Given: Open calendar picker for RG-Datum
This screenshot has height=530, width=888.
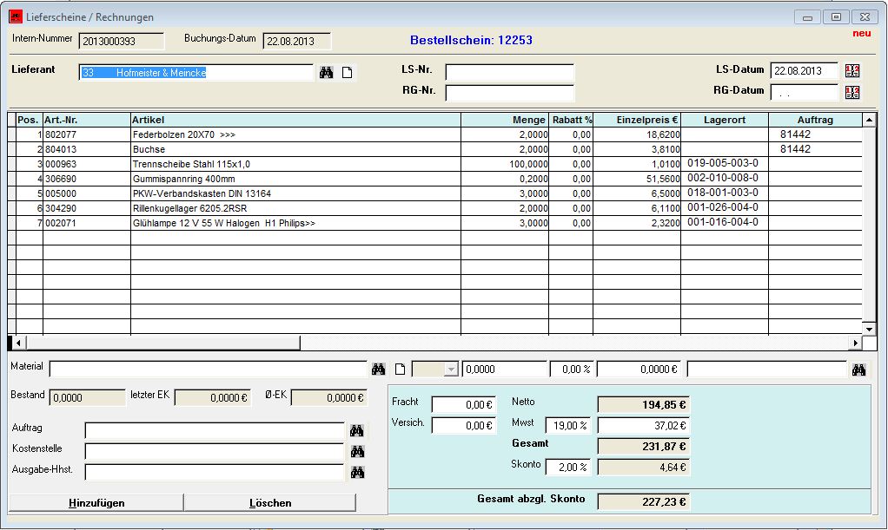Looking at the screenshot, I should tap(852, 92).
